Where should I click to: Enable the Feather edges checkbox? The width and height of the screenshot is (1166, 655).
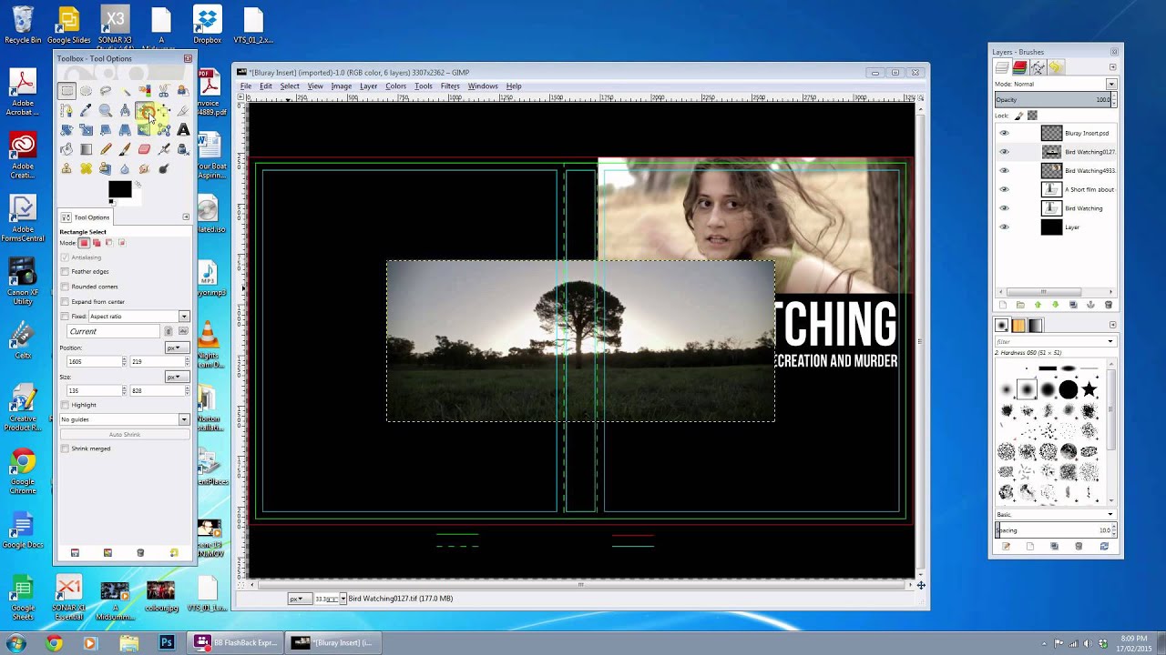pyautogui.click(x=65, y=271)
